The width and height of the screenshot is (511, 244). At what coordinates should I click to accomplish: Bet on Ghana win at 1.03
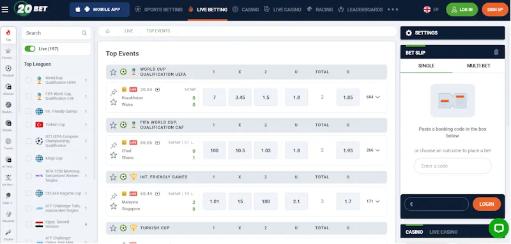click(x=266, y=150)
